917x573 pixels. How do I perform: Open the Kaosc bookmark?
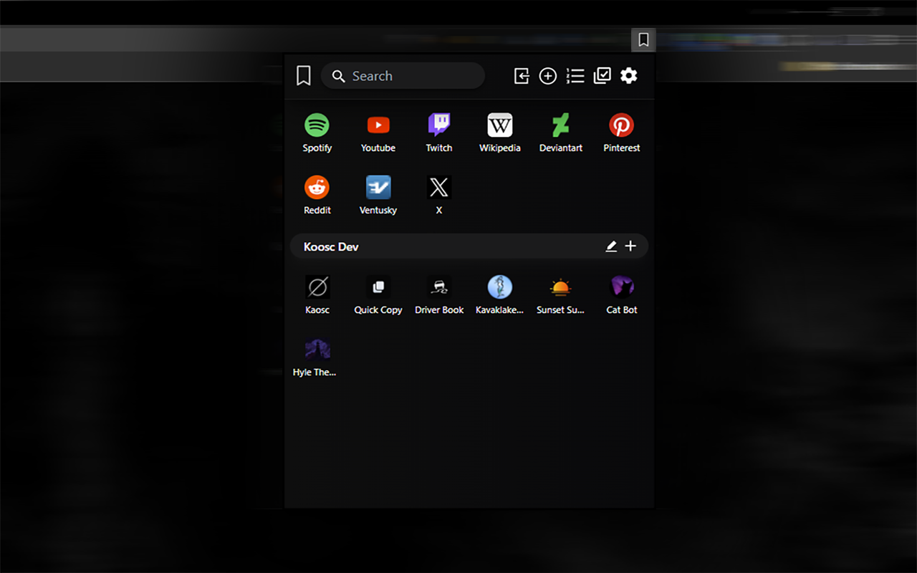coord(317,294)
